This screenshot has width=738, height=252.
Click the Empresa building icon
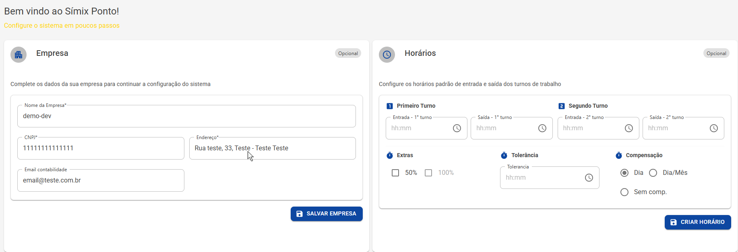[19, 55]
